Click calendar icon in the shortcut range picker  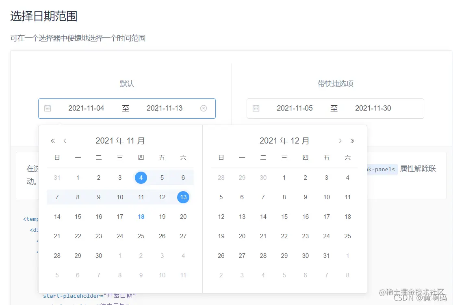click(256, 109)
